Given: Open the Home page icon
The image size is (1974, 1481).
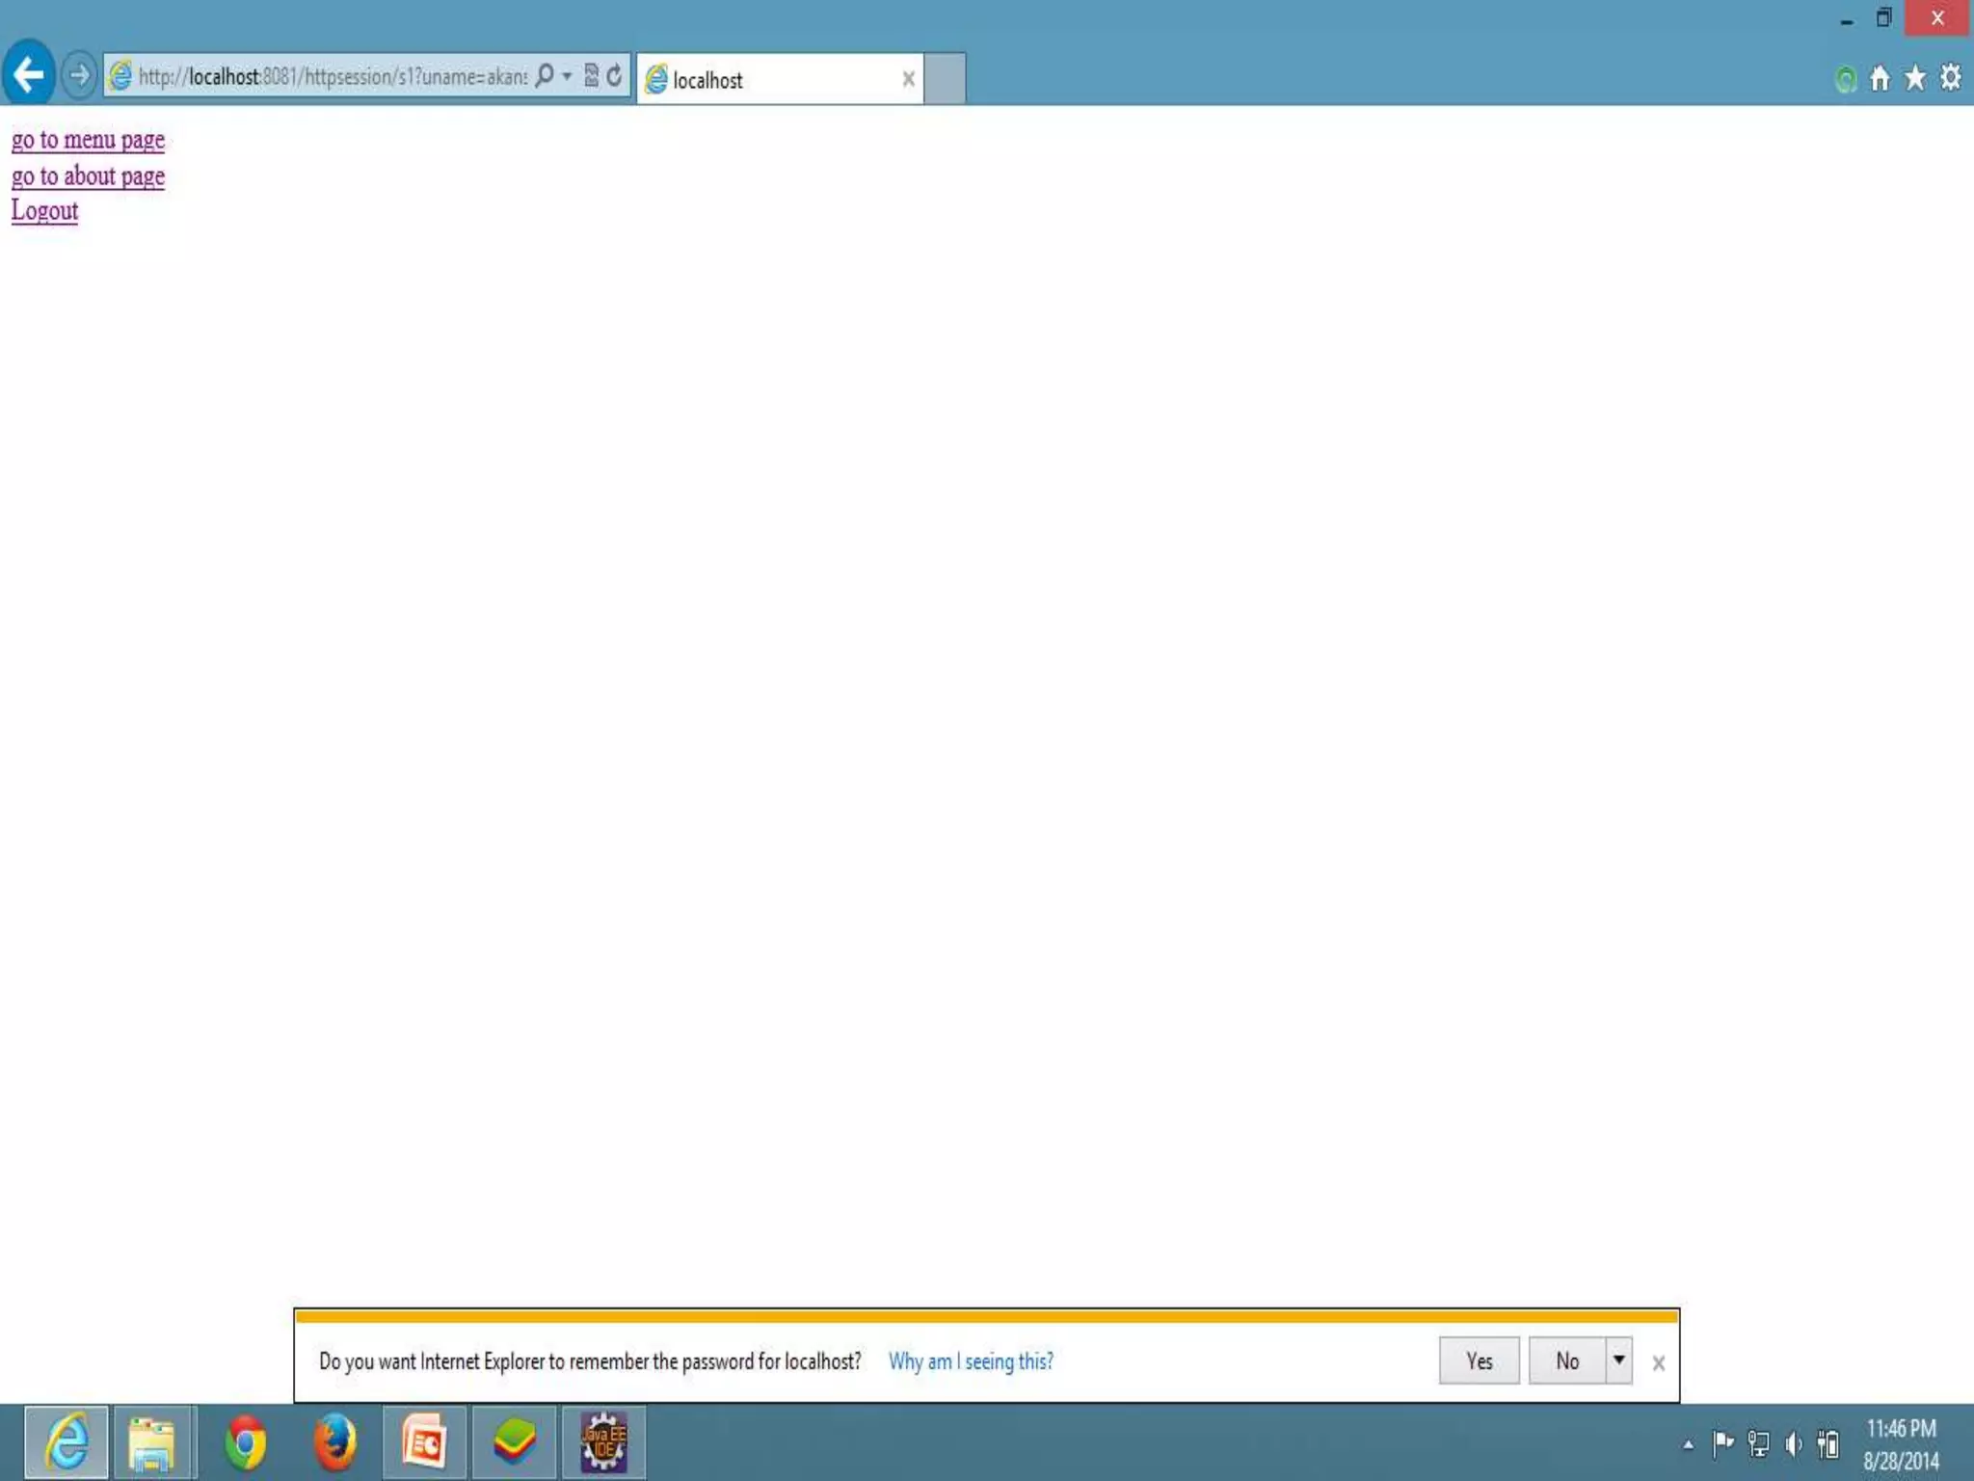Looking at the screenshot, I should [x=1880, y=78].
